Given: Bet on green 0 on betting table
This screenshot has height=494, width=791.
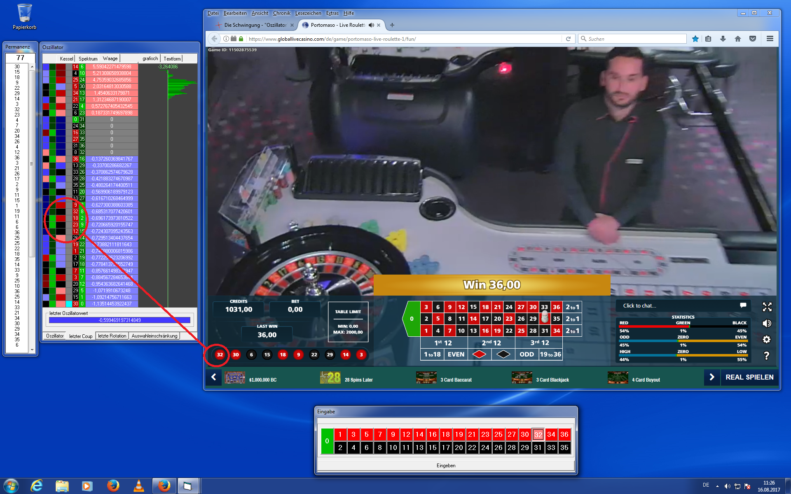Looking at the screenshot, I should coord(412,319).
